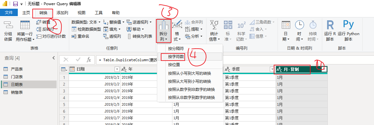Select the 日期表 query
The image size is (374, 125).
pos(28,85)
